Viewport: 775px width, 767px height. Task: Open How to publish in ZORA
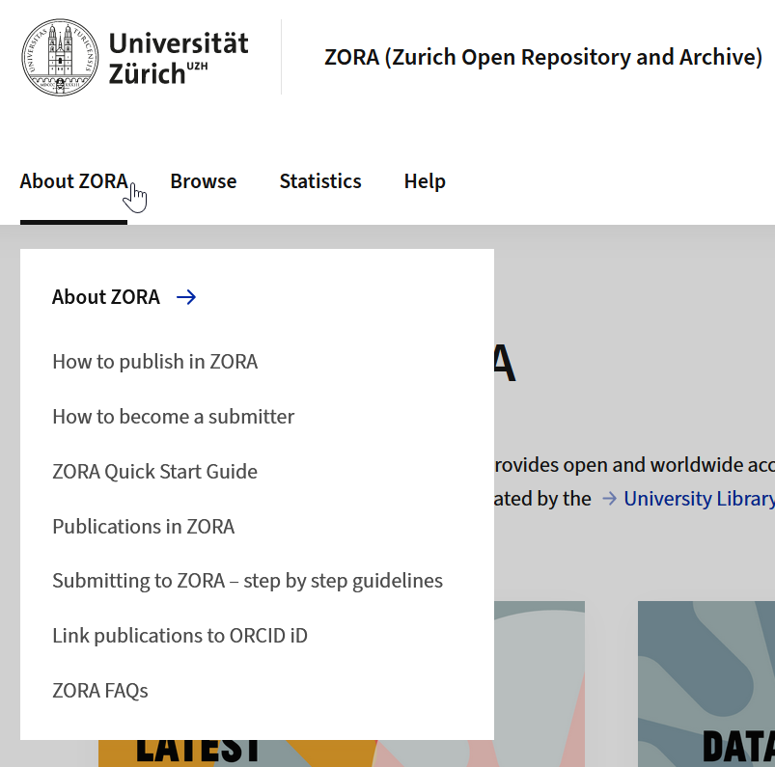[154, 362]
